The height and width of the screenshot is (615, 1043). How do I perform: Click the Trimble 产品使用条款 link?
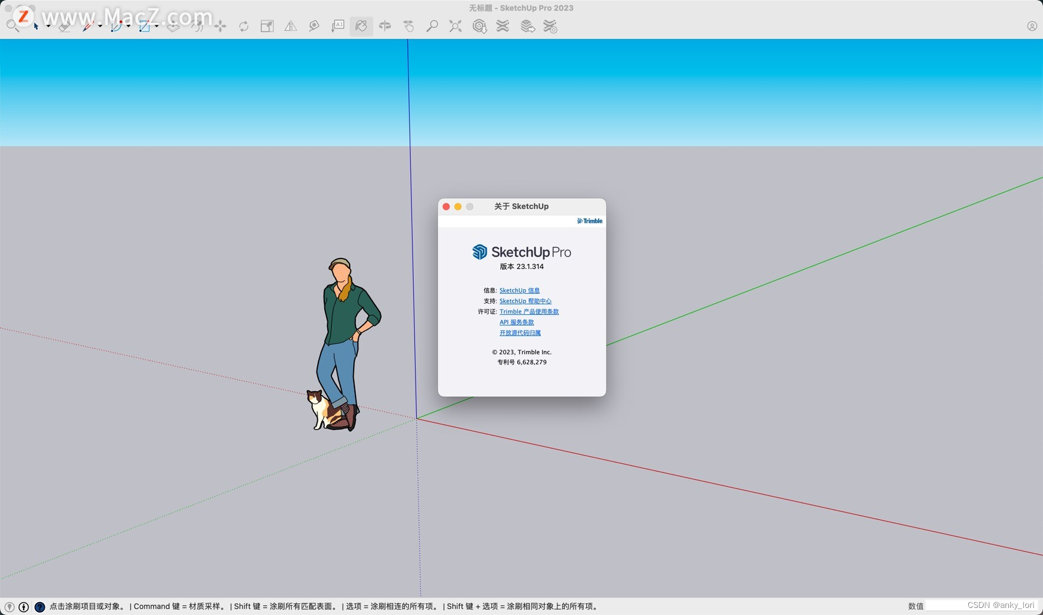click(x=529, y=311)
